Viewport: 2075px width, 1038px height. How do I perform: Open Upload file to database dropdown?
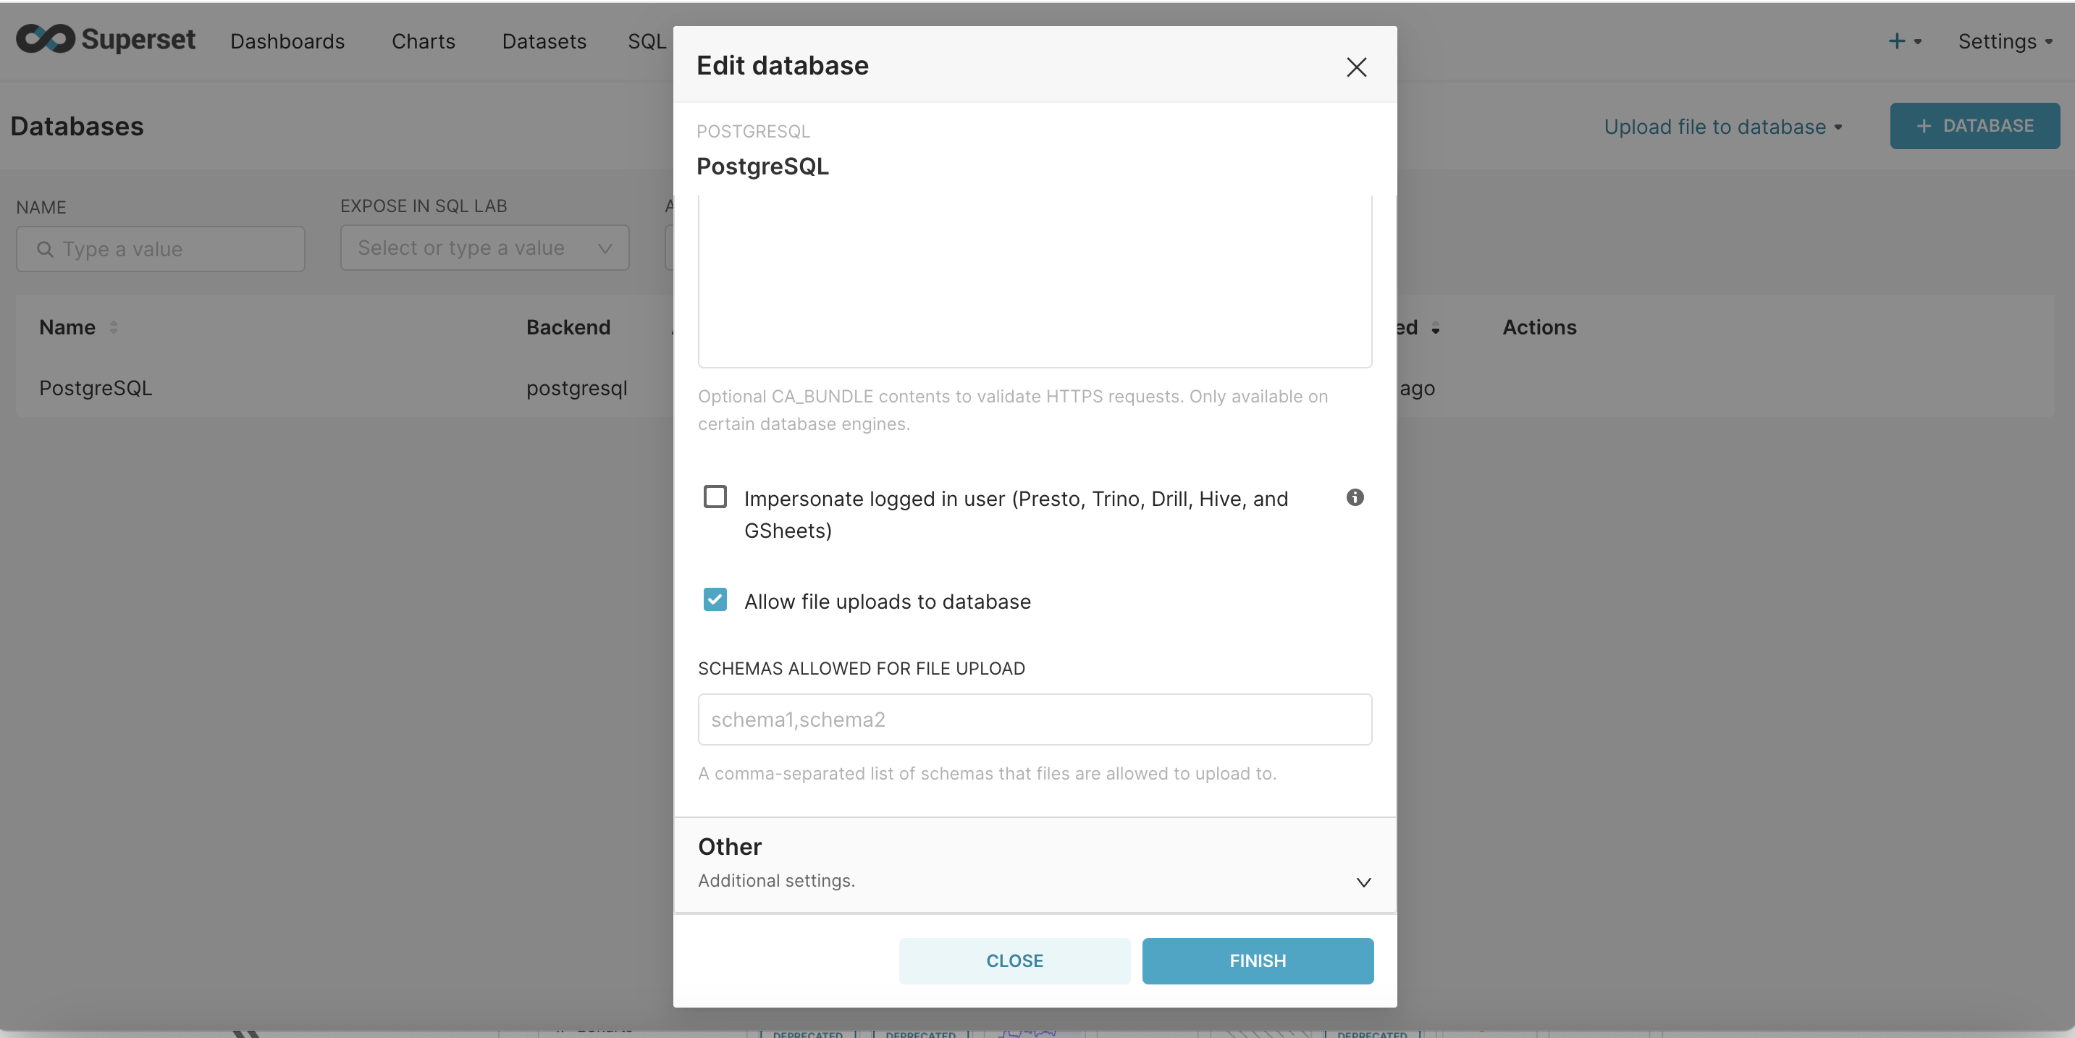pos(1722,127)
